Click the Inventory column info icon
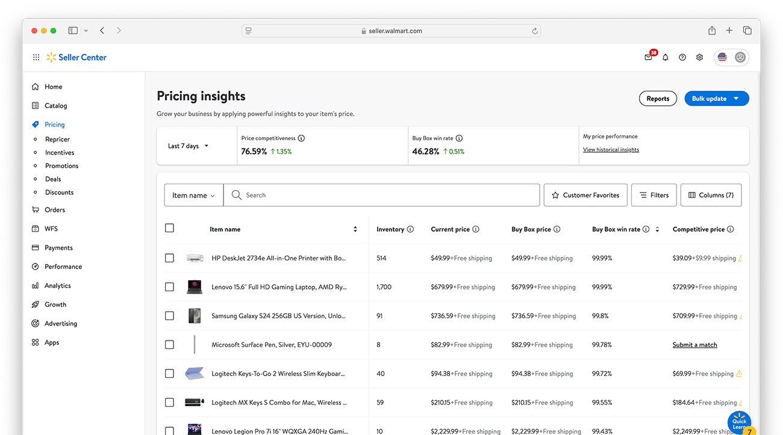This screenshot has height=435, width=783. [x=410, y=229]
